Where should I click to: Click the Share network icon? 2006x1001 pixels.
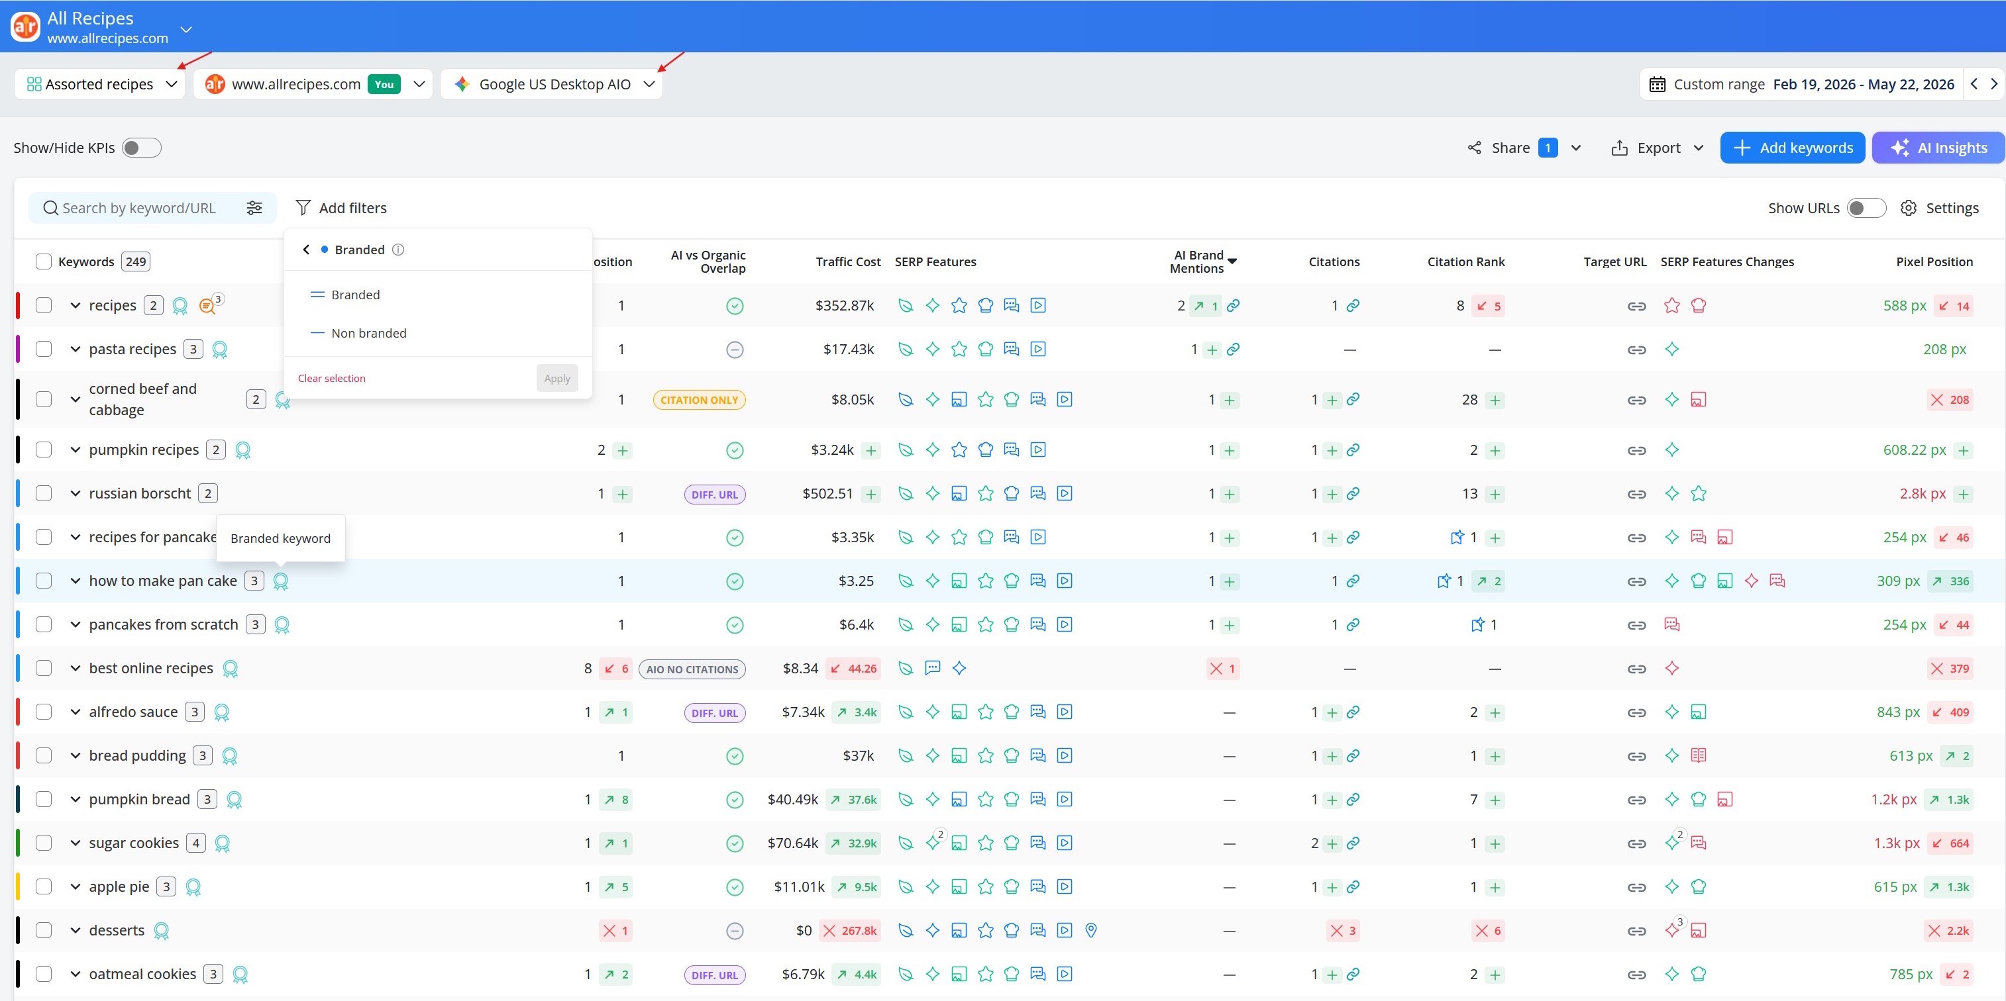click(x=1474, y=148)
